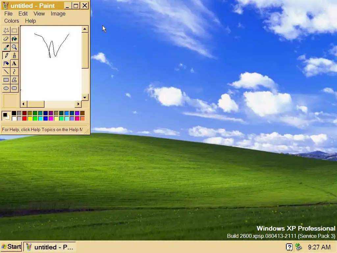Pick the white color swatch

coord(14,118)
